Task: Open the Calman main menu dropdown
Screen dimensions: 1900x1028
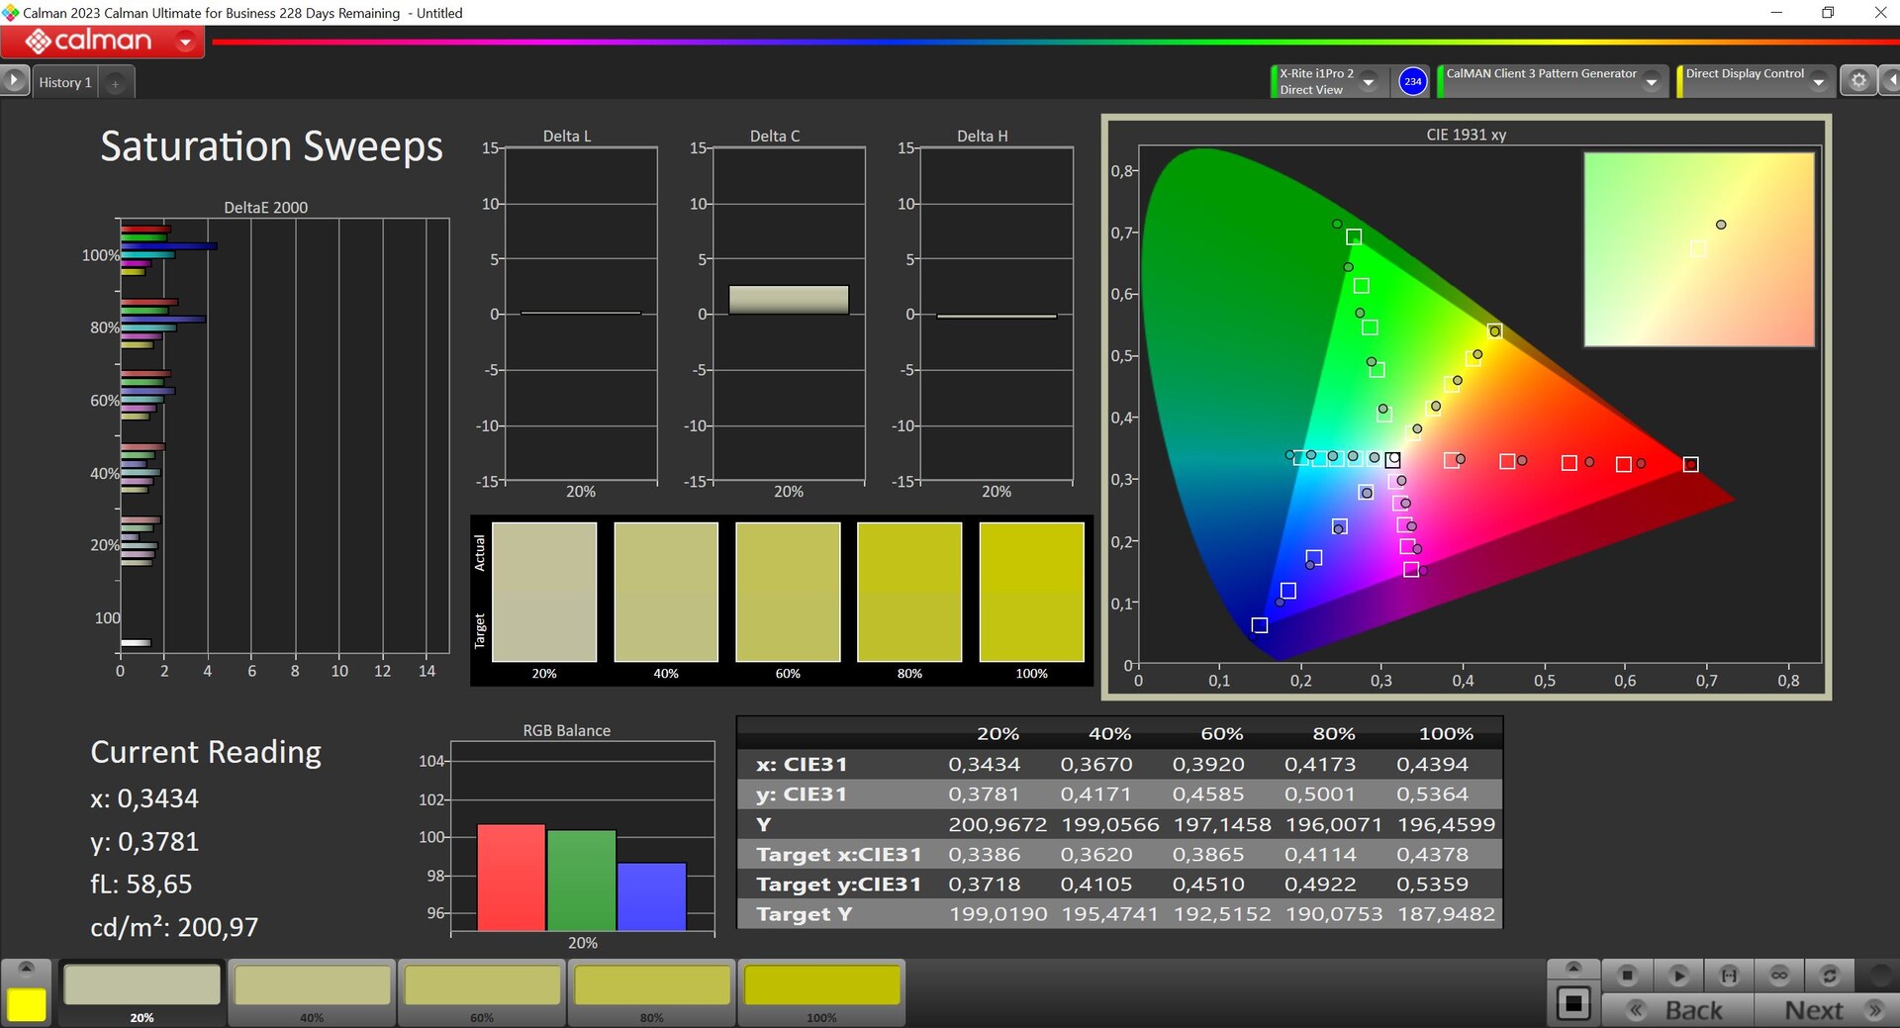Action: 185,42
